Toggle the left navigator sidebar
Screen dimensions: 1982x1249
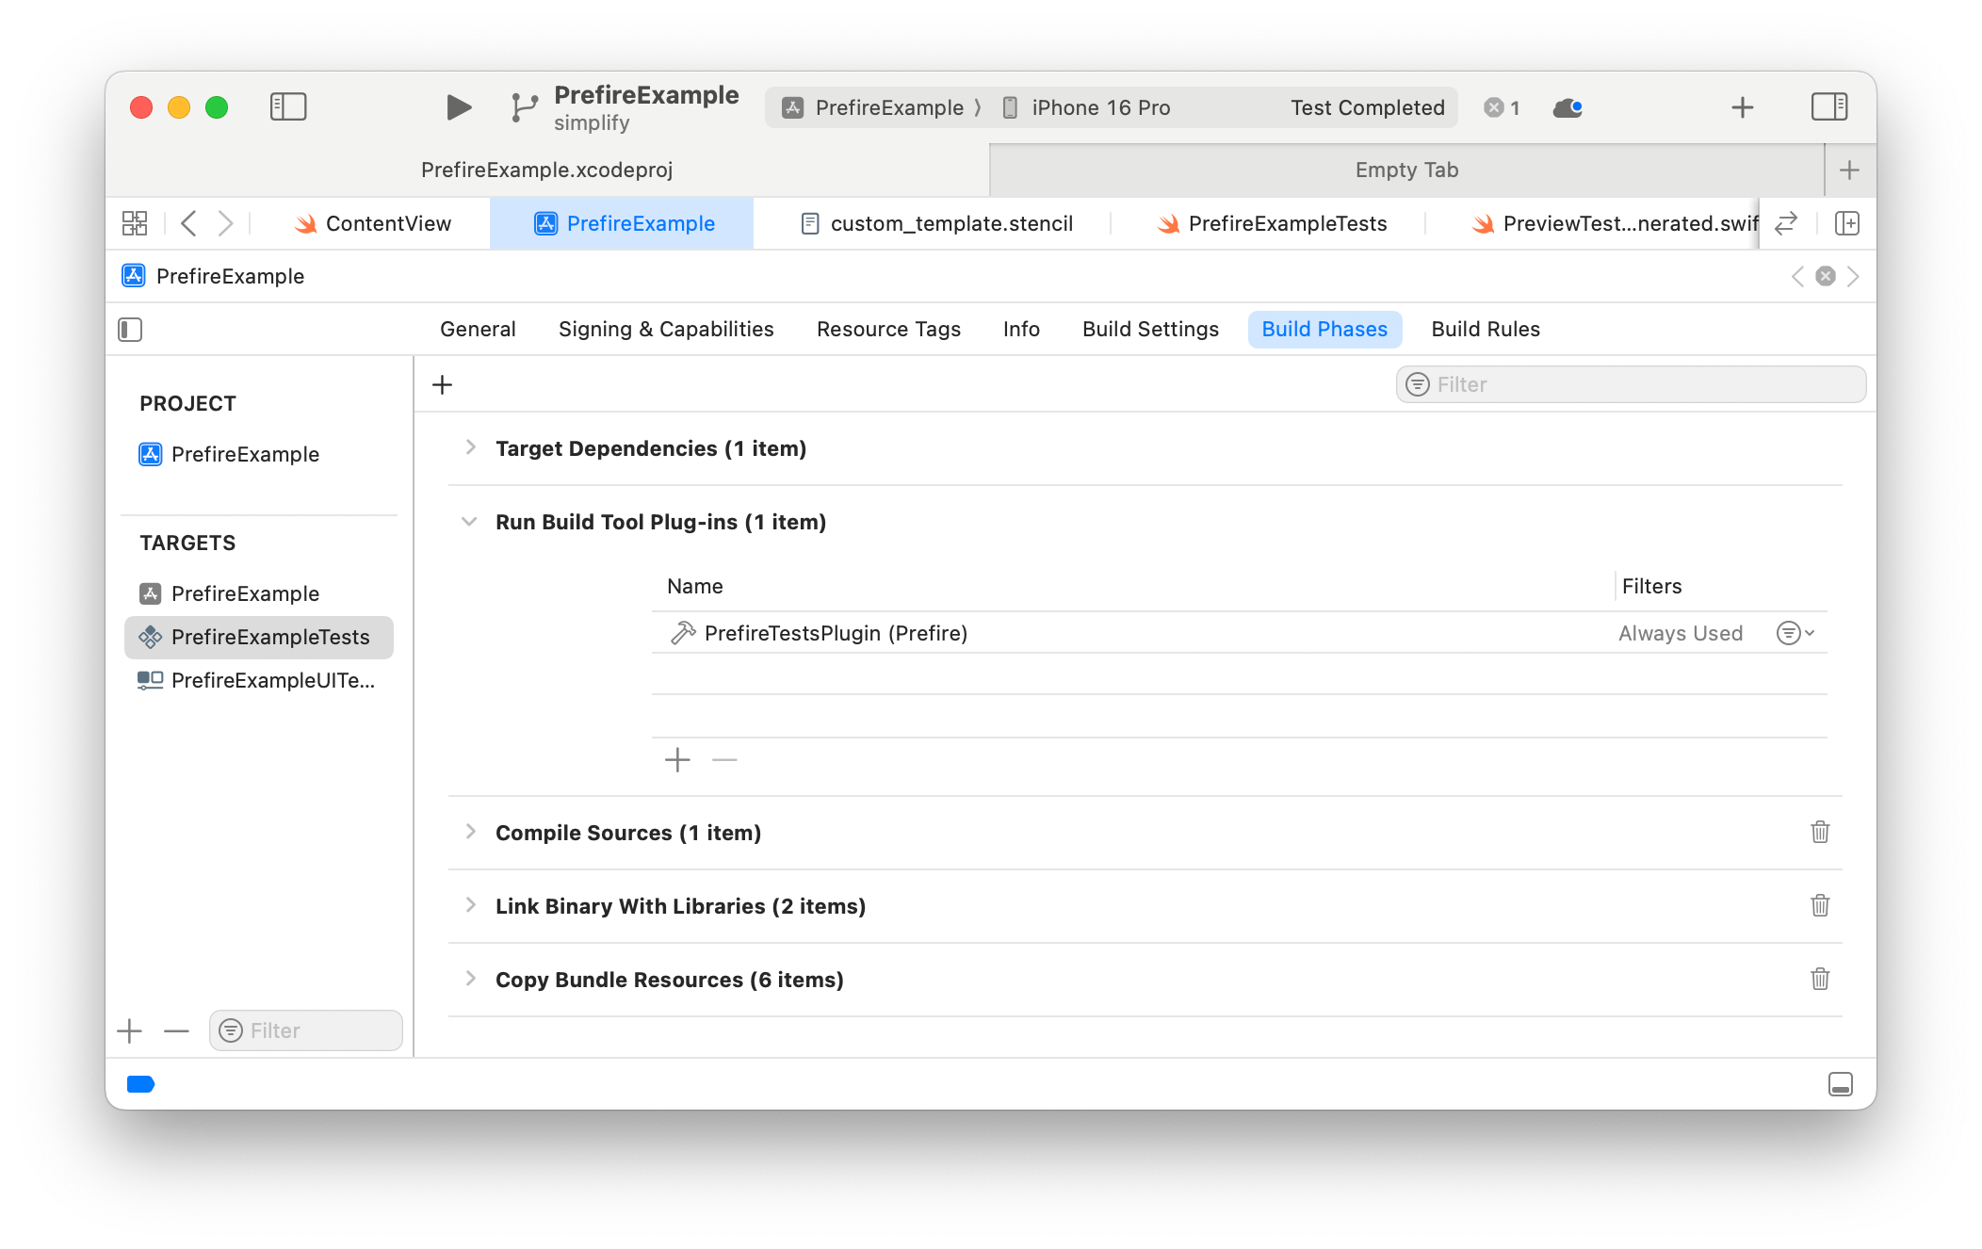tap(288, 106)
